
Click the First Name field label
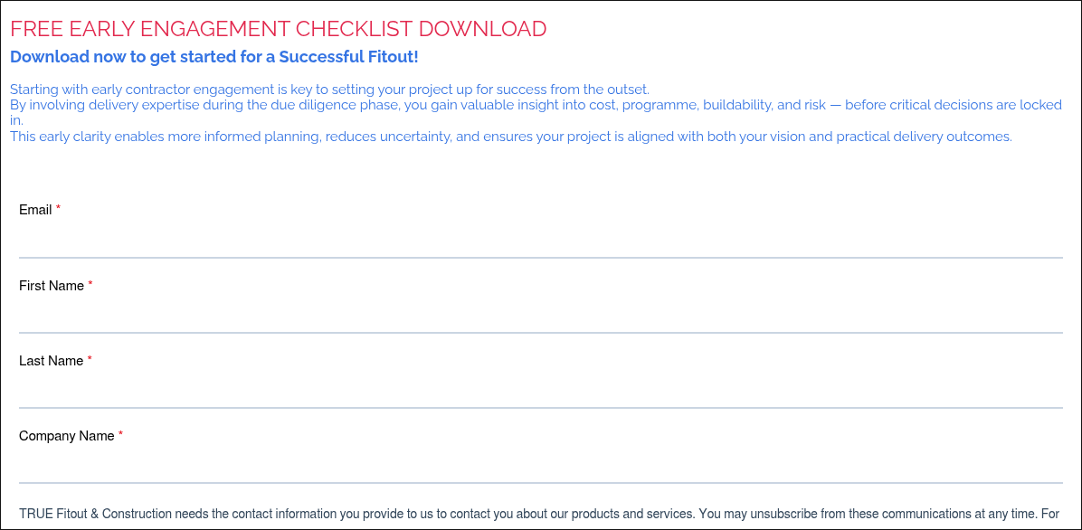click(50, 285)
